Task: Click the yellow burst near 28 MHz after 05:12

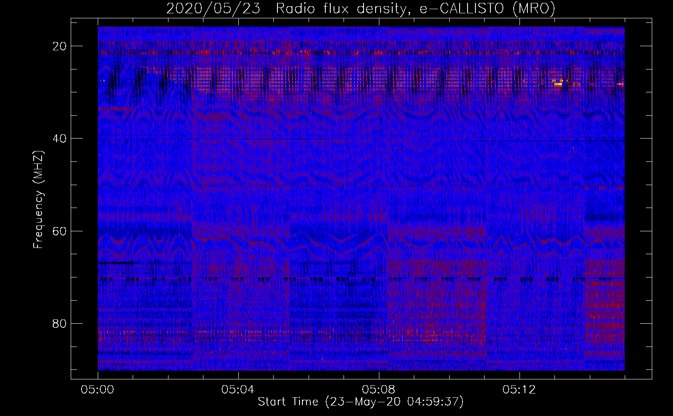Action: (558, 83)
